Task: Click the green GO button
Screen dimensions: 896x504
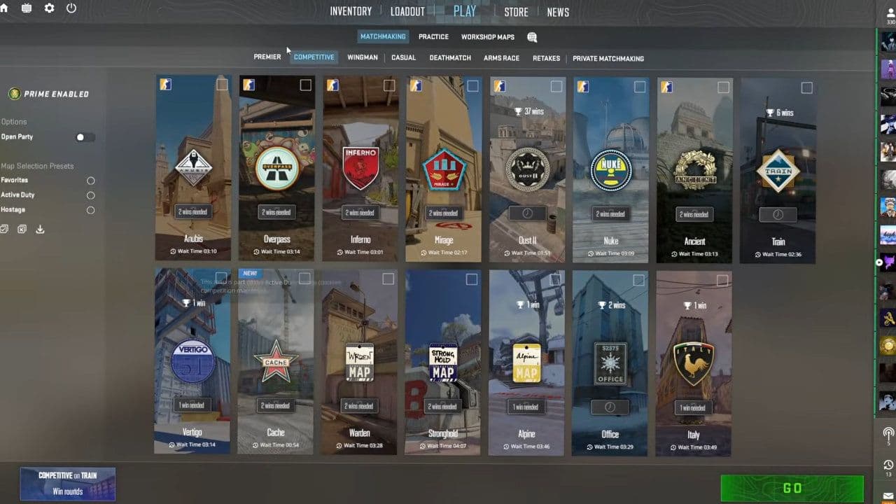Action: click(x=792, y=489)
